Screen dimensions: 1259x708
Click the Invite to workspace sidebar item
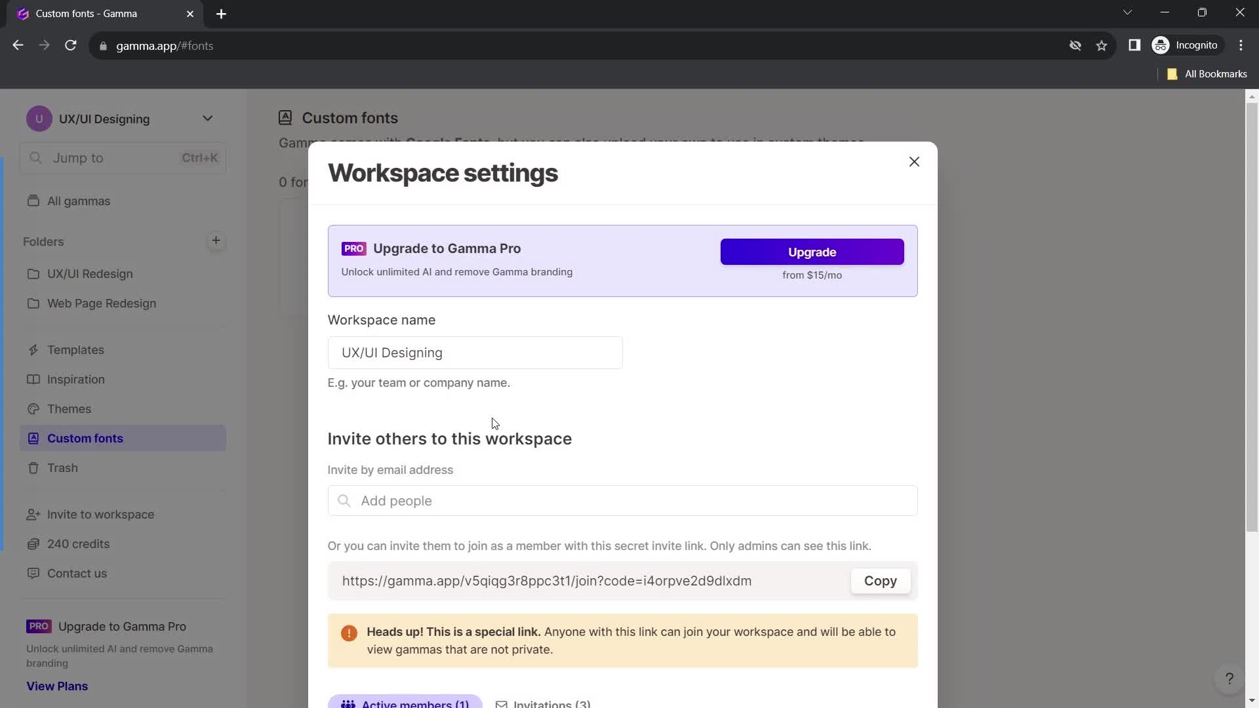(100, 513)
